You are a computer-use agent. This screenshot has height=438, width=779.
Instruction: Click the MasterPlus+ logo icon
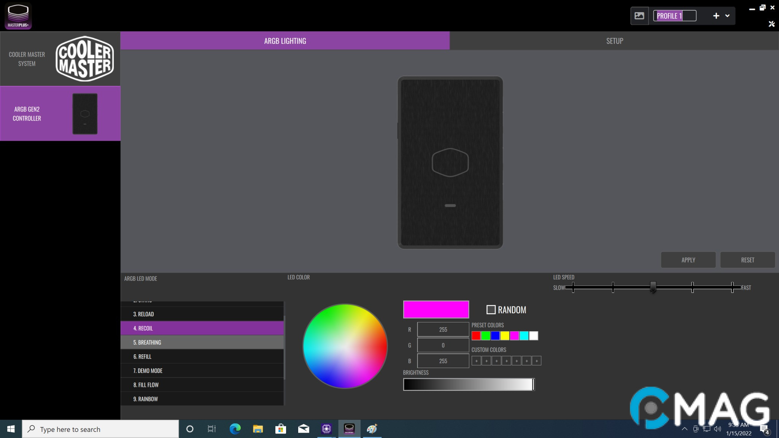point(18,16)
